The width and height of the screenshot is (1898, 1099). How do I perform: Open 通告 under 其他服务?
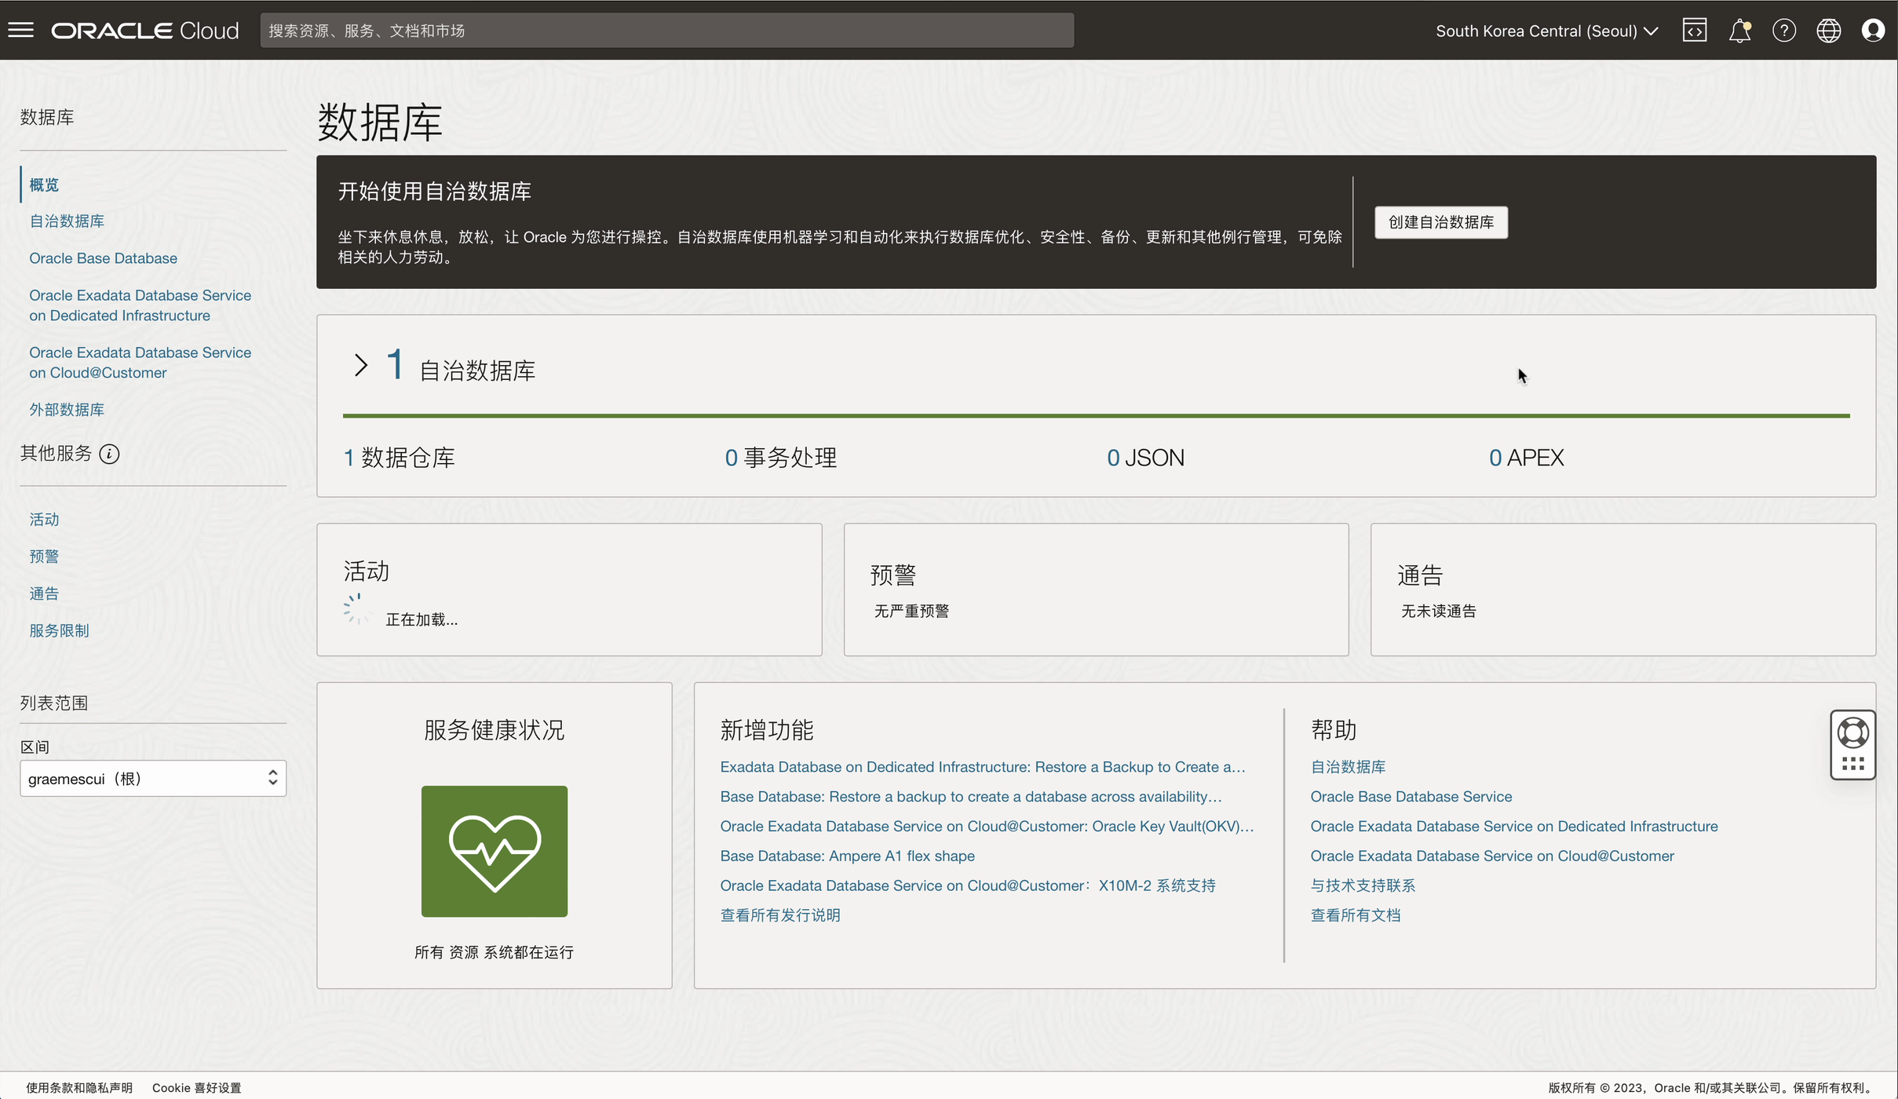click(x=44, y=593)
